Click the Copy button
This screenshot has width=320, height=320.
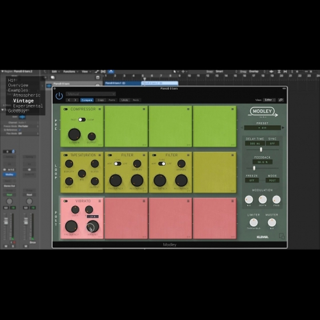point(100,100)
